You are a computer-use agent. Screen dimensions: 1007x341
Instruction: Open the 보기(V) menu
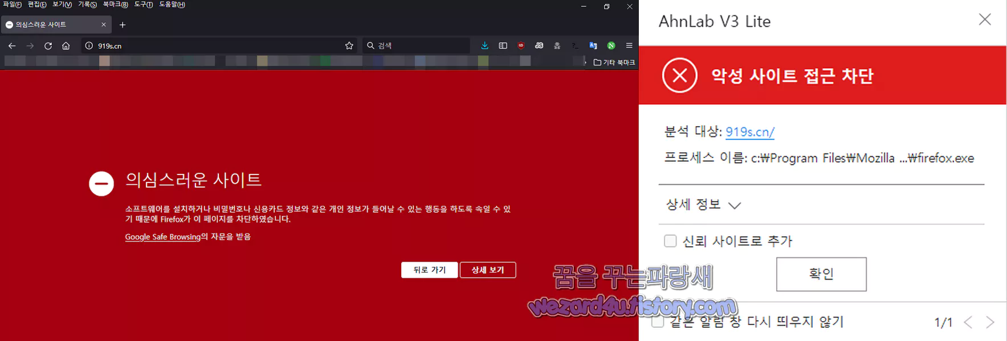[x=62, y=5]
